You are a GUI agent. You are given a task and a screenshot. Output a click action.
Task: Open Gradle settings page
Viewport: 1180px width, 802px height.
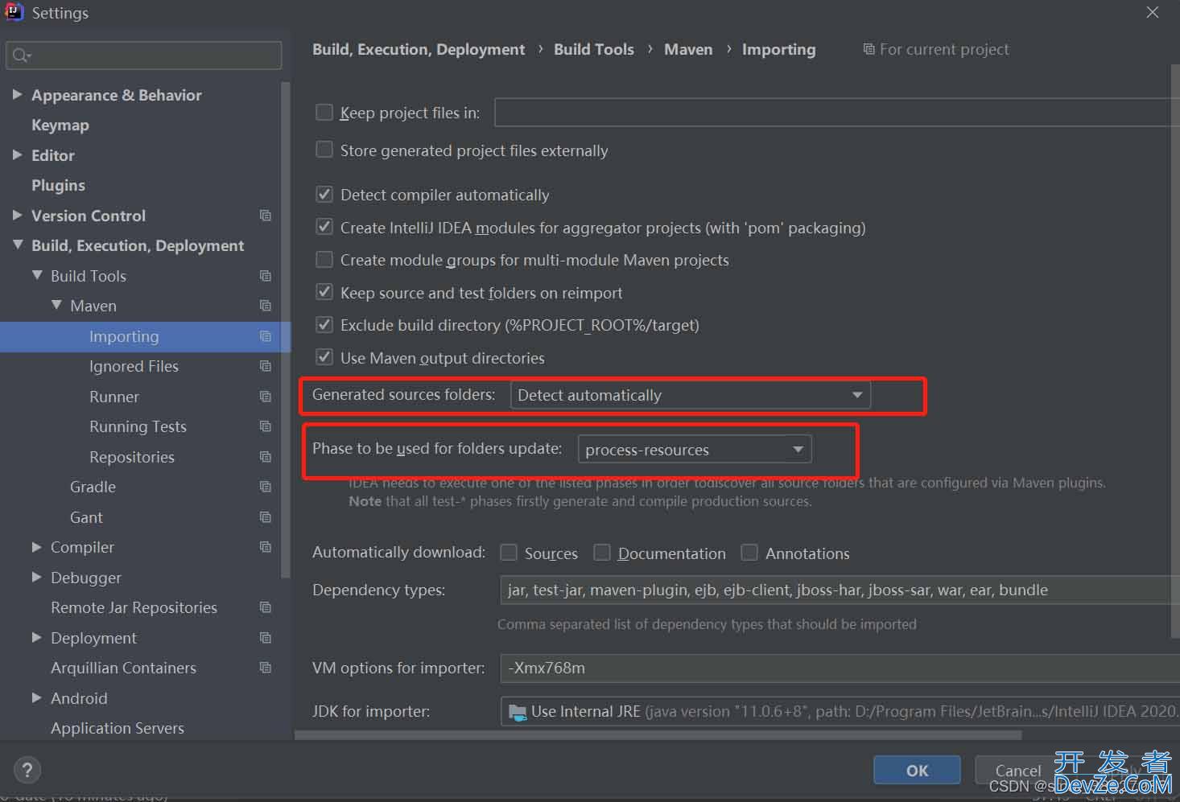click(93, 487)
